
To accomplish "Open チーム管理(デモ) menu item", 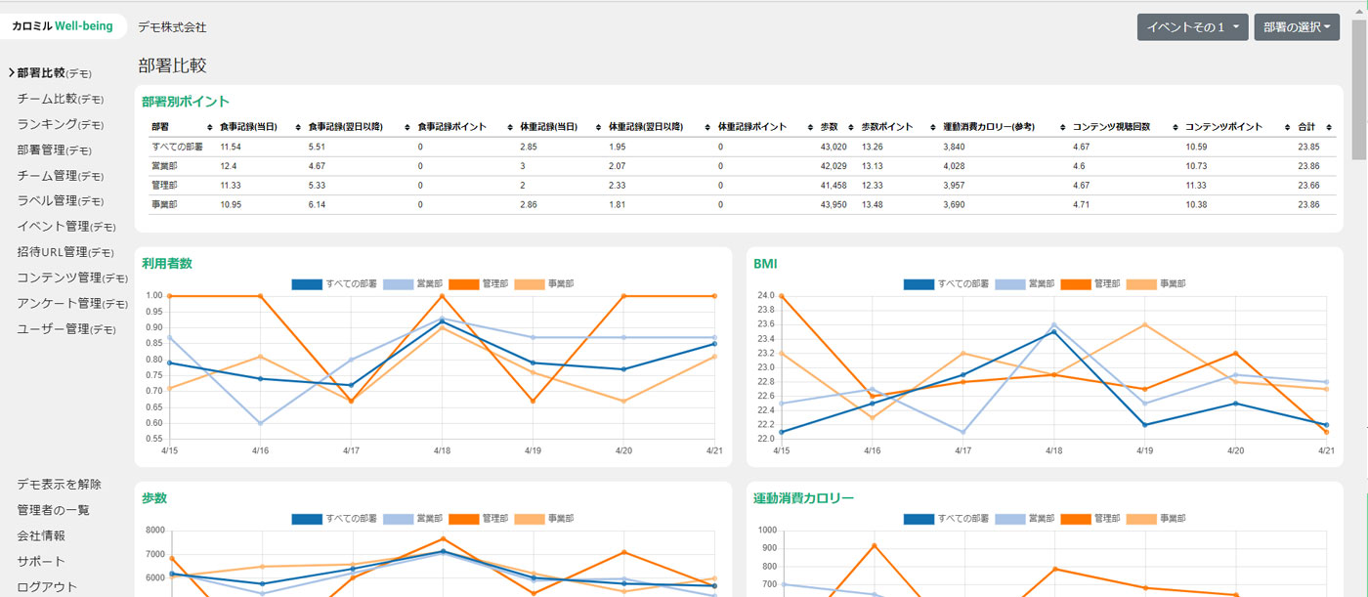I will 61,176.
